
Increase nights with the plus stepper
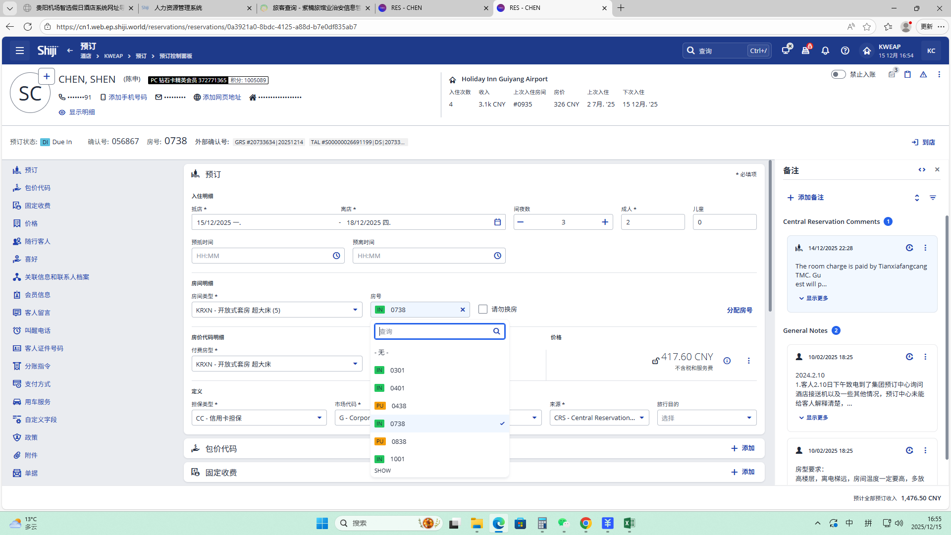pos(605,222)
